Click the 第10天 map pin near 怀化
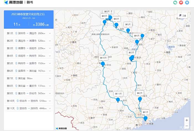 tap(103, 64)
